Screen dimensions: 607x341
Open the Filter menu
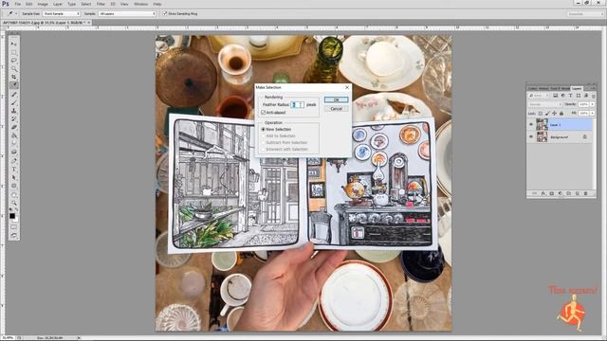pos(101,4)
